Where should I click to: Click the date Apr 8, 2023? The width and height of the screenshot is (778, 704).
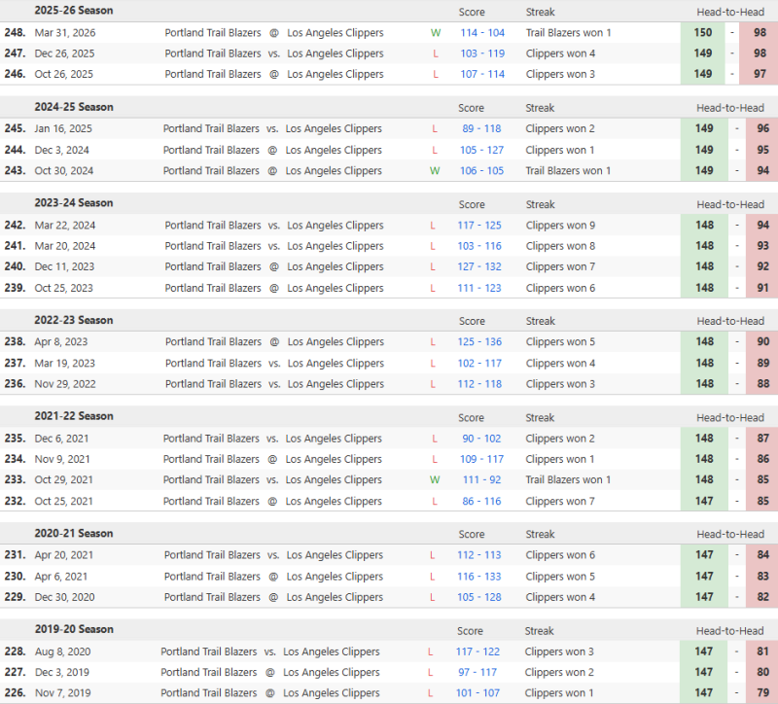(60, 342)
